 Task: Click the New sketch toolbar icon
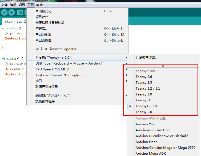point(20,12)
